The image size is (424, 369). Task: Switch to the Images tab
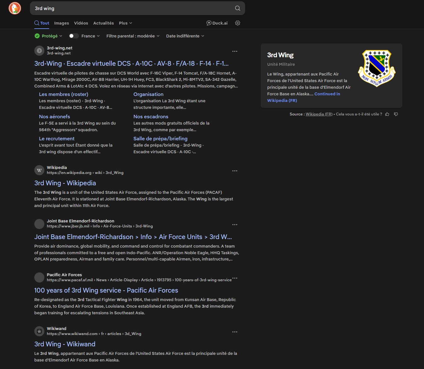[61, 23]
